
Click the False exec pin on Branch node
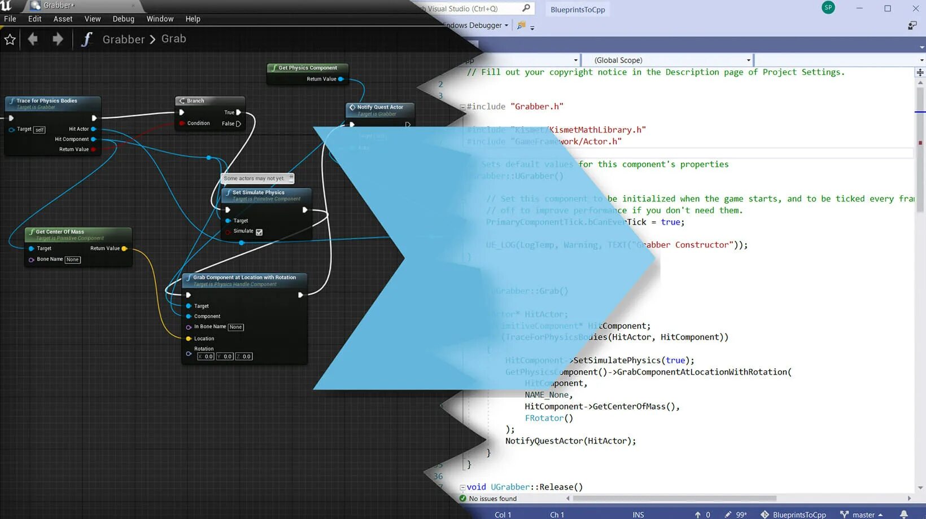(238, 124)
